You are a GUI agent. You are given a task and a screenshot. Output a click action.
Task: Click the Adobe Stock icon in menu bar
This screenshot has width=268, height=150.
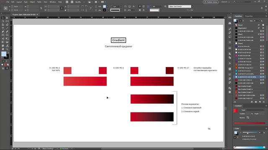(72, 2)
